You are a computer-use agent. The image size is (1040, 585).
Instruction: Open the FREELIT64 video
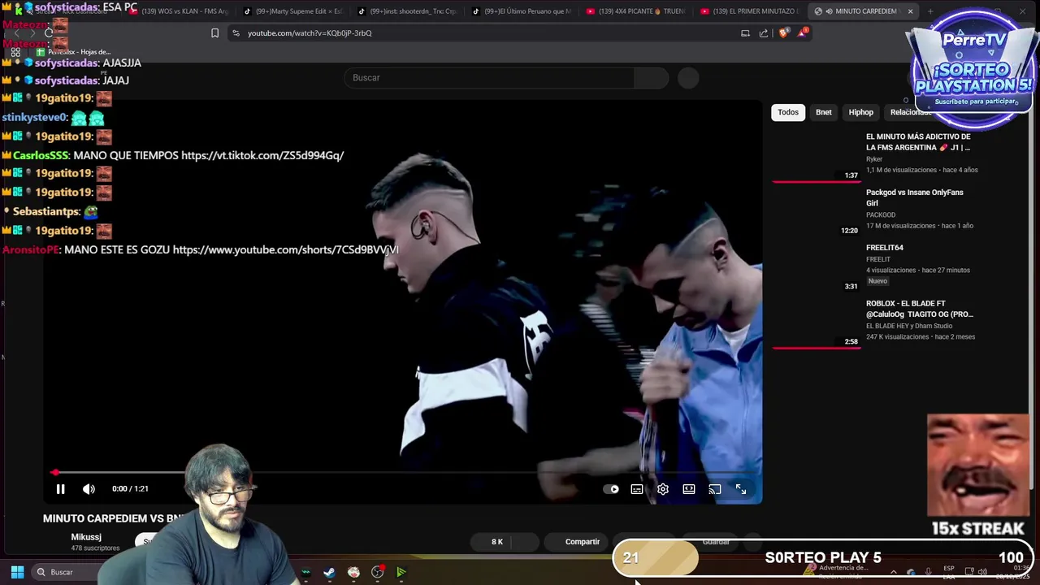click(x=885, y=248)
